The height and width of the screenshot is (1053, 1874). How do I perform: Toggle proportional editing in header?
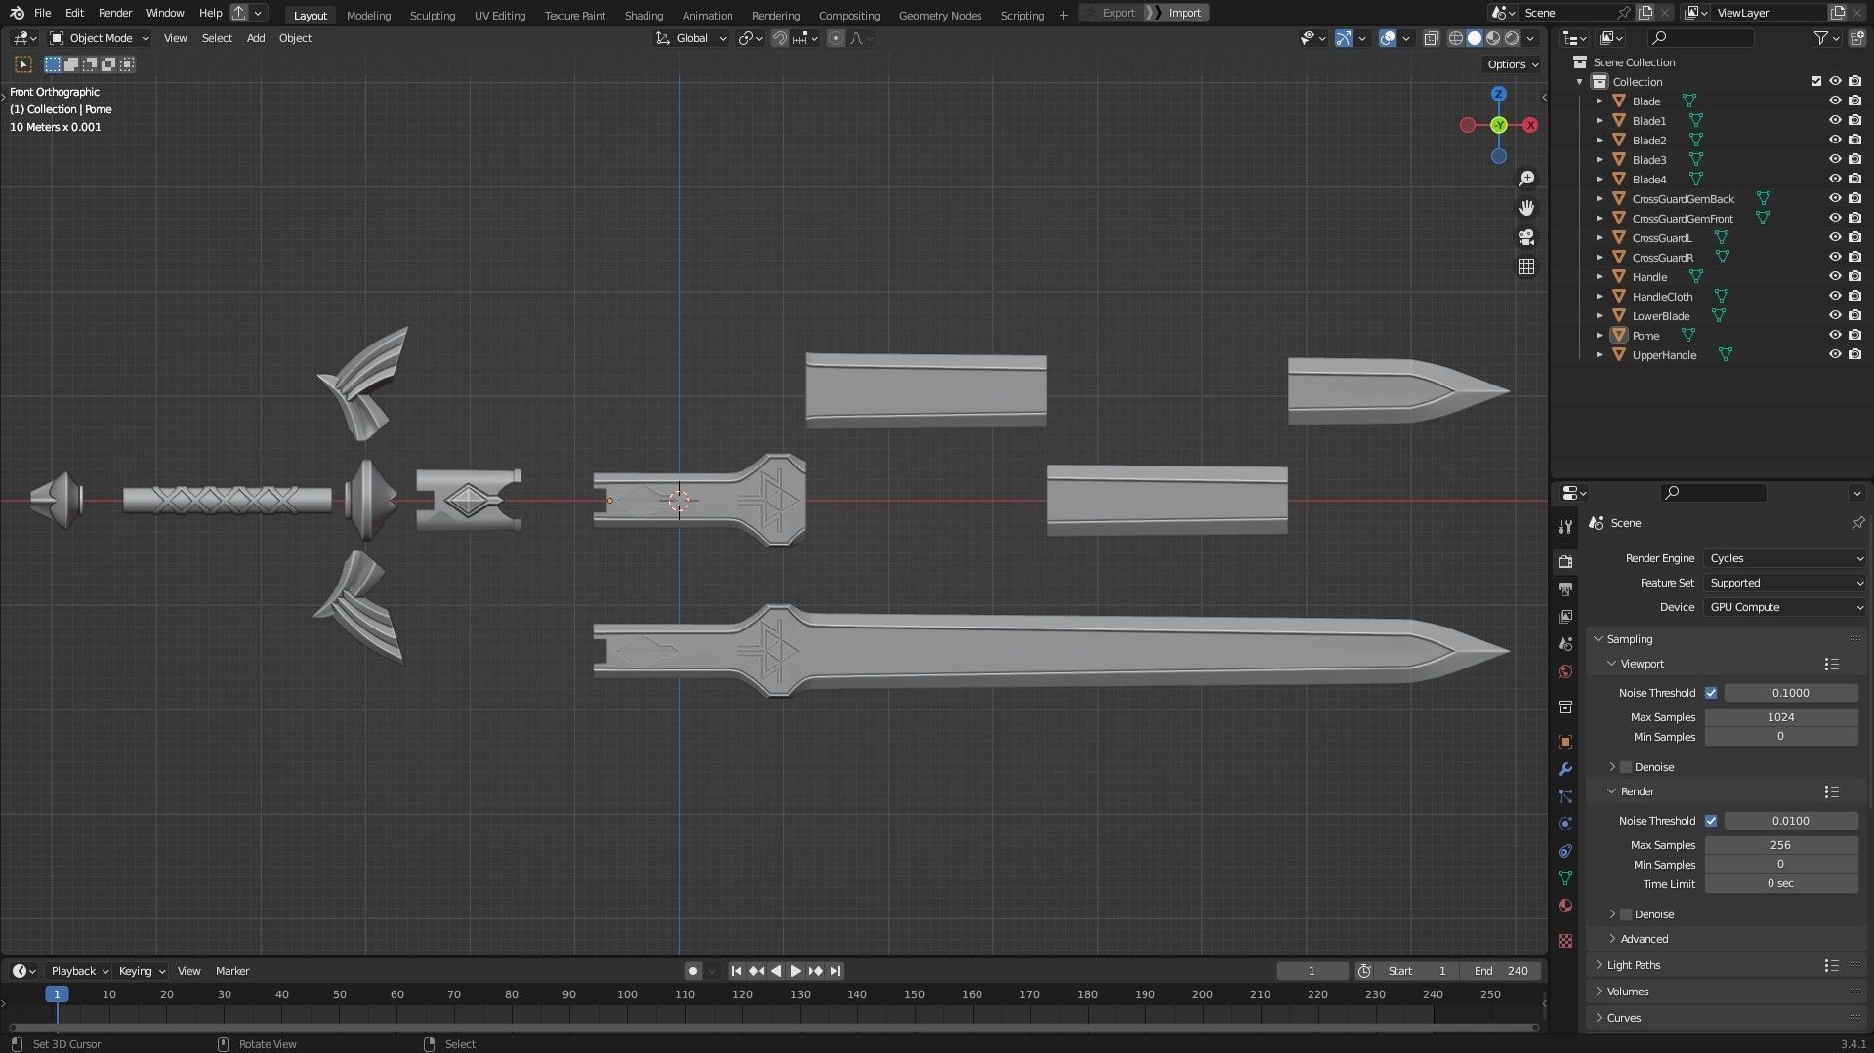pos(835,38)
